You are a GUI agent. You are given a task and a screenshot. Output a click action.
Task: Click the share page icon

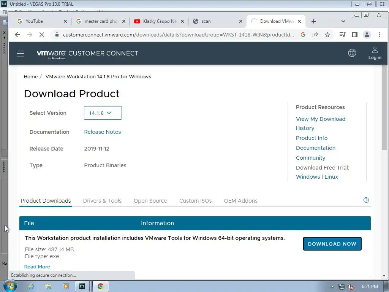click(x=315, y=35)
